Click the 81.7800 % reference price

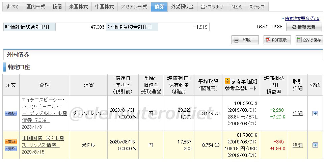(247, 135)
